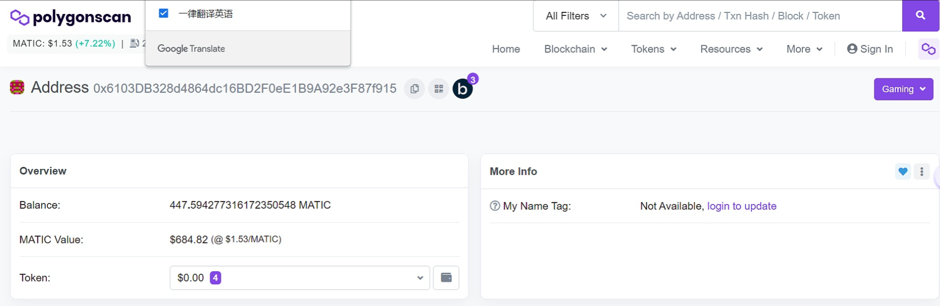Click the Search by Address input field
940x306 pixels.
746,16
